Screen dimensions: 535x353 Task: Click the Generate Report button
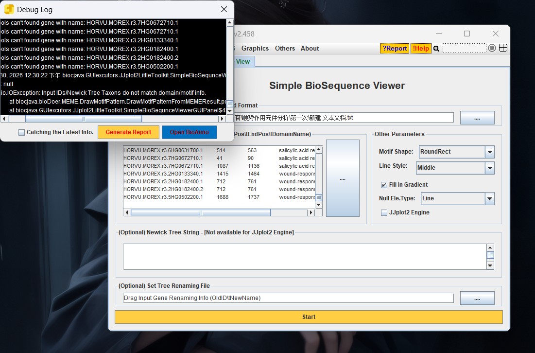click(128, 132)
